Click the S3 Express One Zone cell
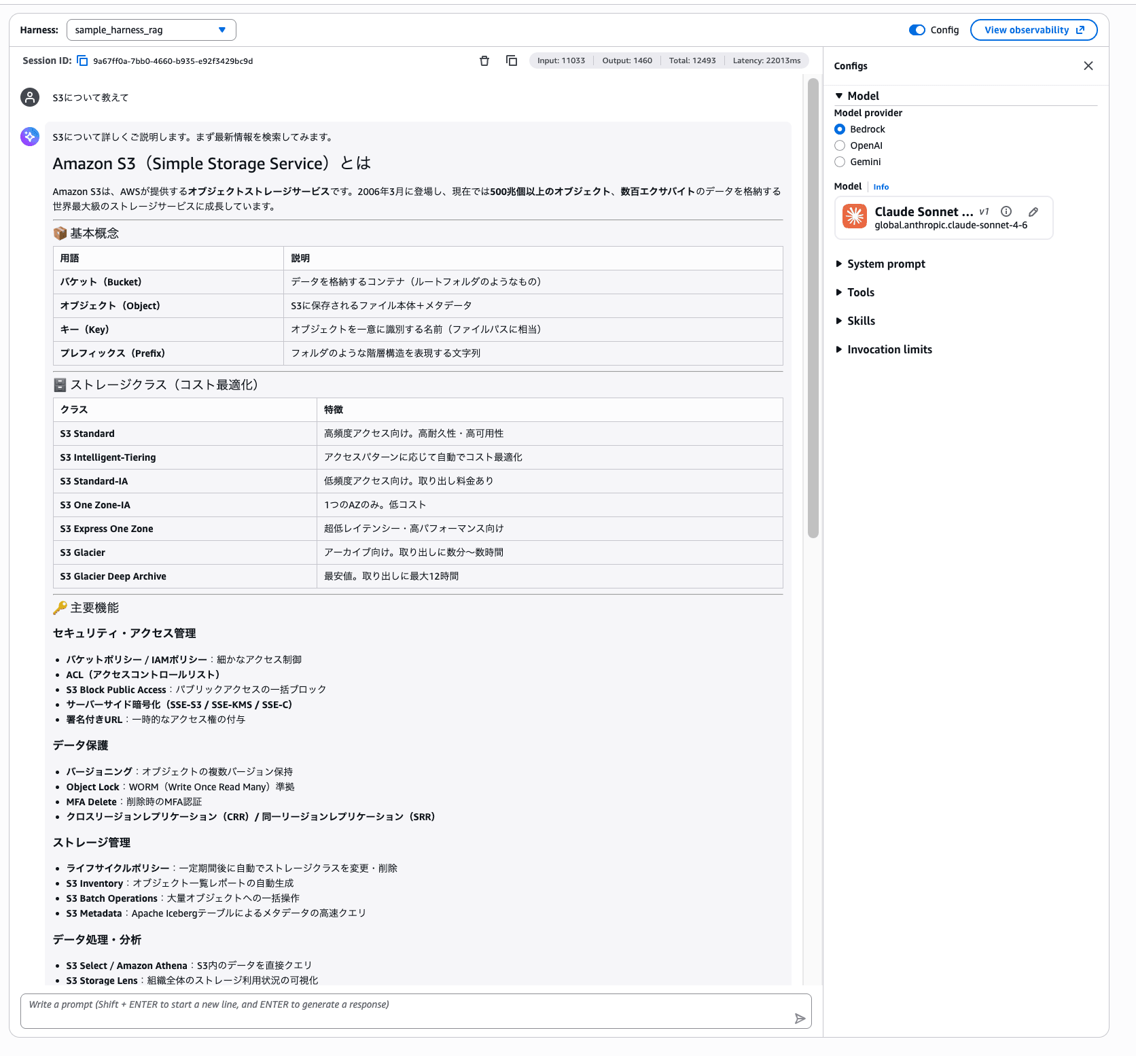Image resolution: width=1136 pixels, height=1056 pixels. [x=185, y=529]
